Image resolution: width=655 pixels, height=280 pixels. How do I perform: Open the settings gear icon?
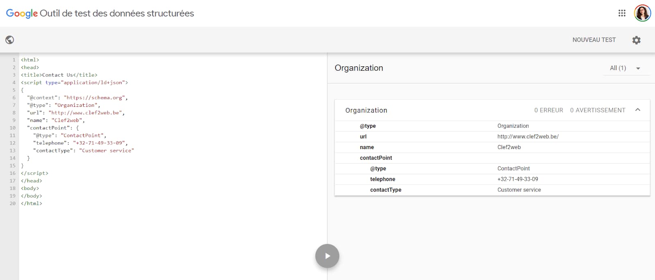(636, 40)
